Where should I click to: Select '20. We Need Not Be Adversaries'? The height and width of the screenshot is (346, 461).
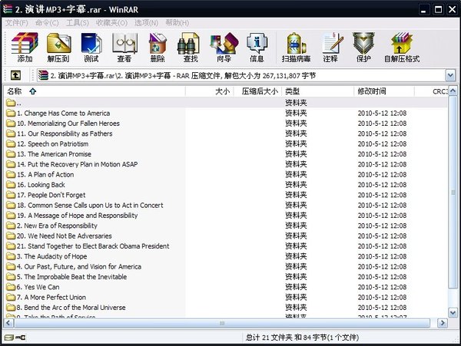coord(65,236)
